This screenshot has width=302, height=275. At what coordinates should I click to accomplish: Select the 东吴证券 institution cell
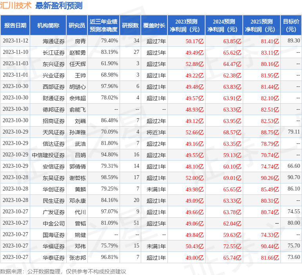pyautogui.click(x=54, y=178)
